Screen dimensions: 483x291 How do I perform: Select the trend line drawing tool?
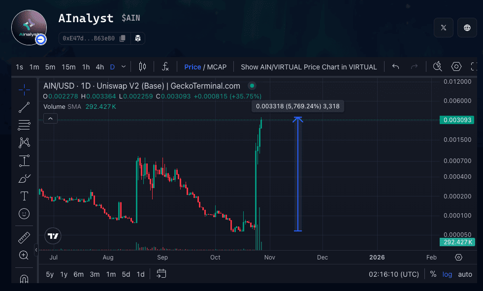24,107
